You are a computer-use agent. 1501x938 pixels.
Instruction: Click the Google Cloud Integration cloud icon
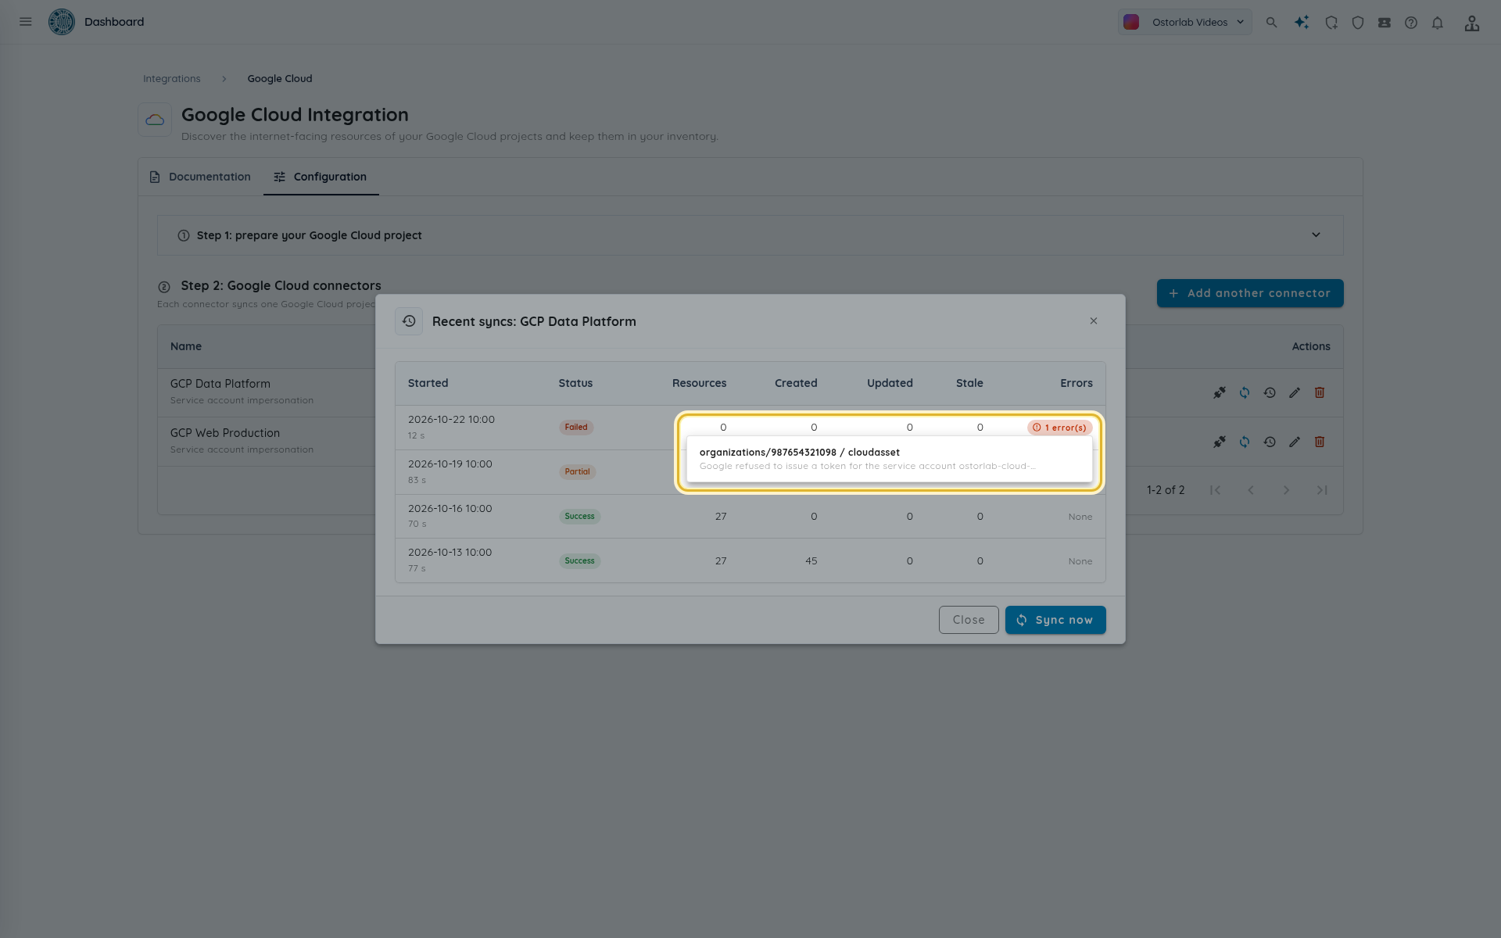click(x=155, y=120)
